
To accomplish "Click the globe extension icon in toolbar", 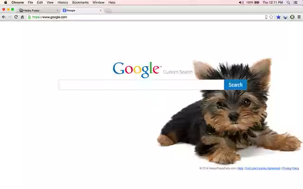I will [x=285, y=17].
